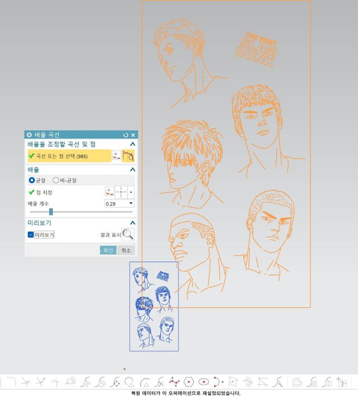Screen dimensions: 358x396
Task: Select the 비-균일 radio option
Action: 55,180
